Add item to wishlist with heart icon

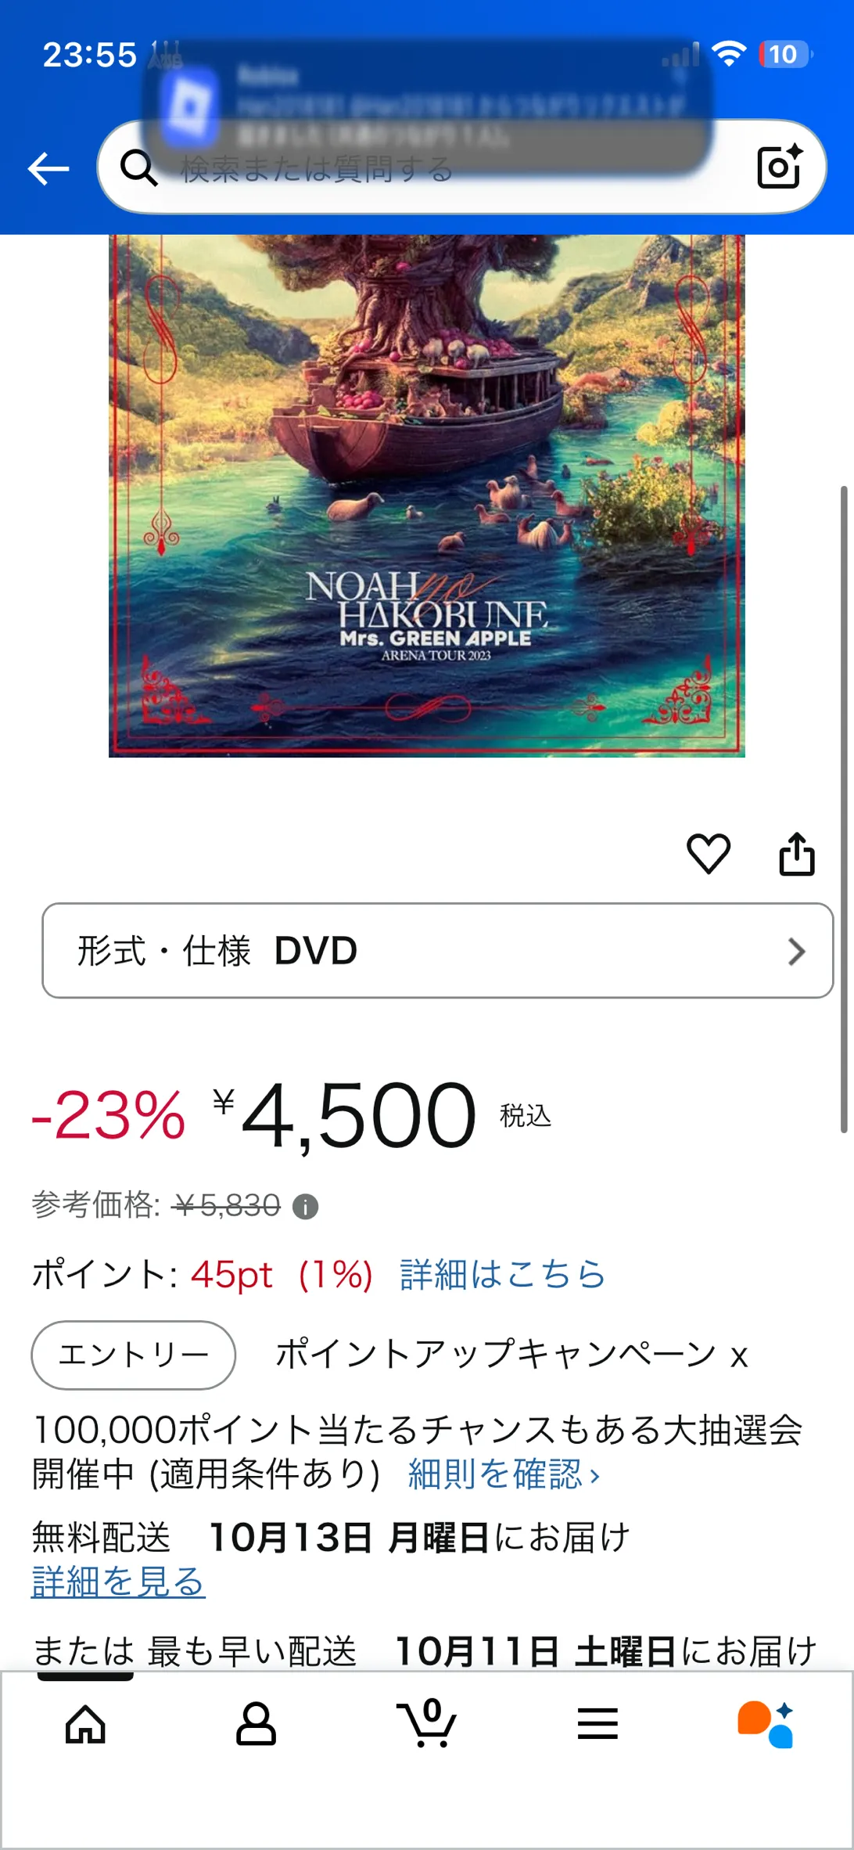click(709, 853)
